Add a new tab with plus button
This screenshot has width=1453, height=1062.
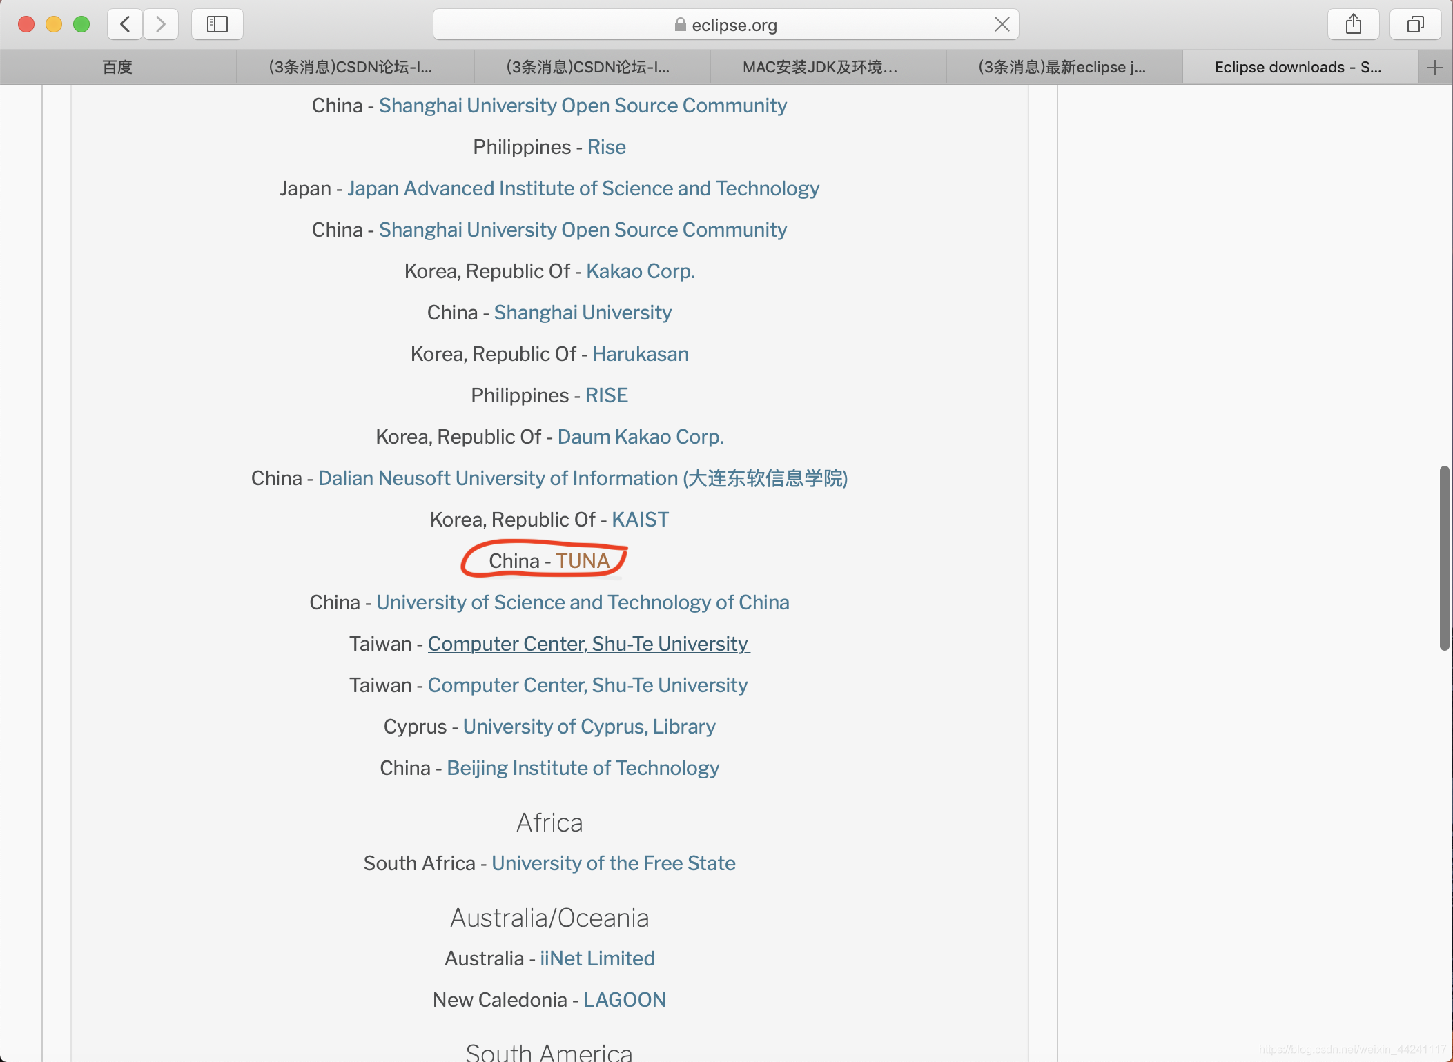[1435, 68]
